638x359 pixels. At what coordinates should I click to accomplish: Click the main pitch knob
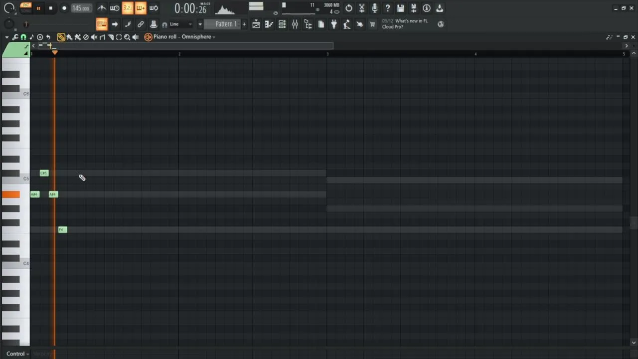click(x=9, y=24)
